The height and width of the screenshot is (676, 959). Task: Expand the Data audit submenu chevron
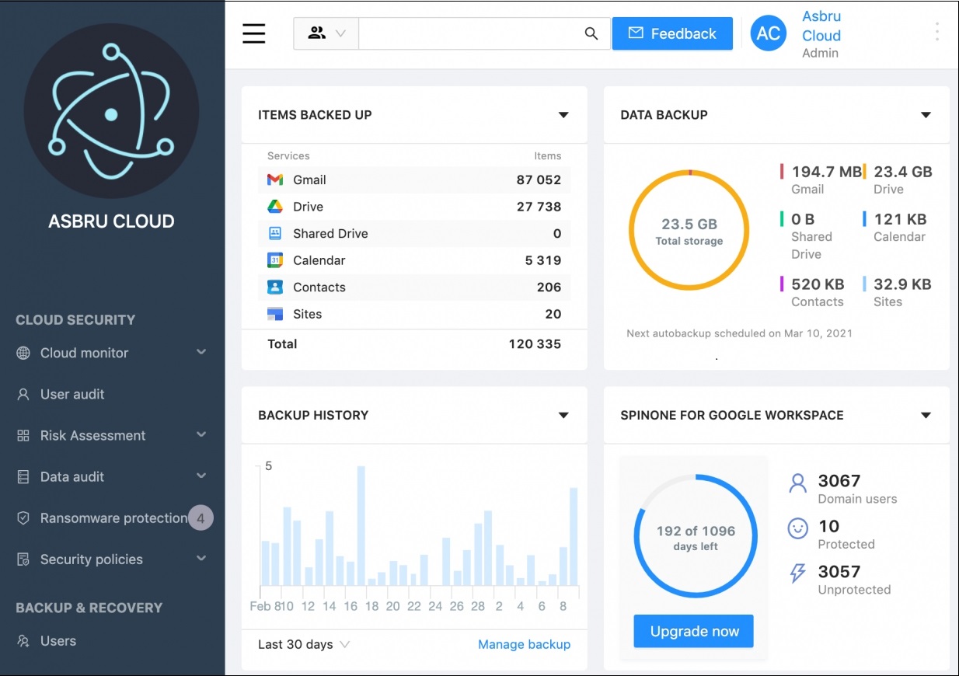pos(201,476)
